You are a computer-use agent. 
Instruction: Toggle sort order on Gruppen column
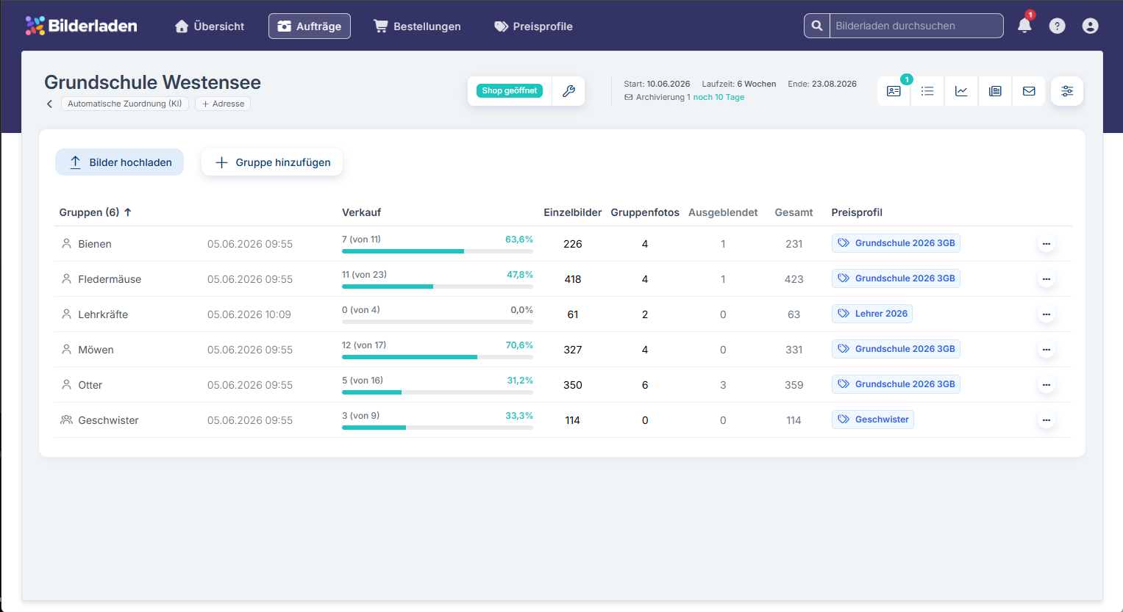coord(96,212)
